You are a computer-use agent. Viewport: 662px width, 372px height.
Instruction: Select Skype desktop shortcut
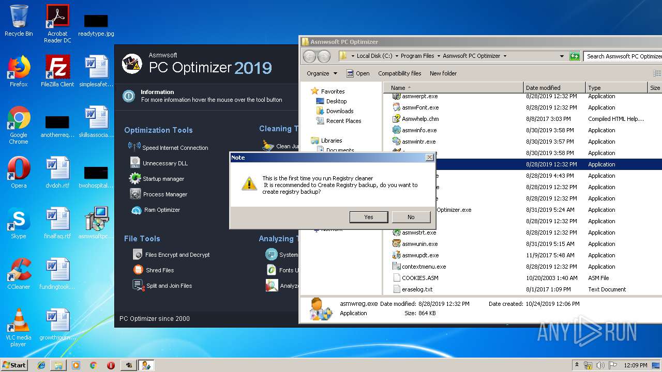[19, 223]
